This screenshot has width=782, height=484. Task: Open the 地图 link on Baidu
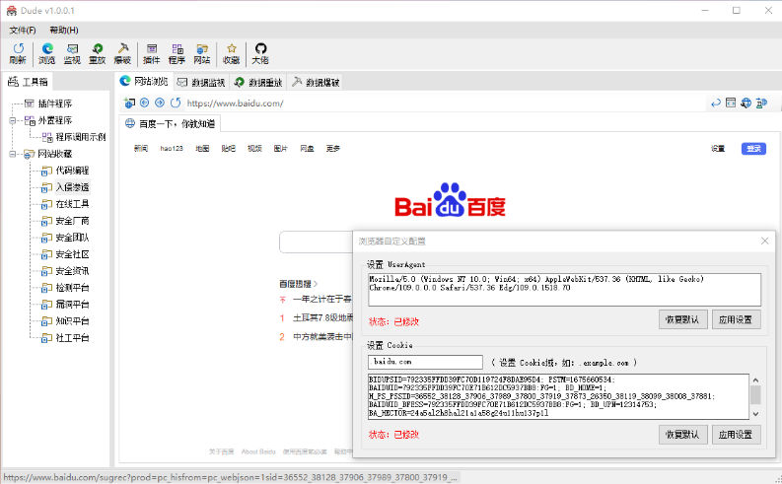pos(202,149)
